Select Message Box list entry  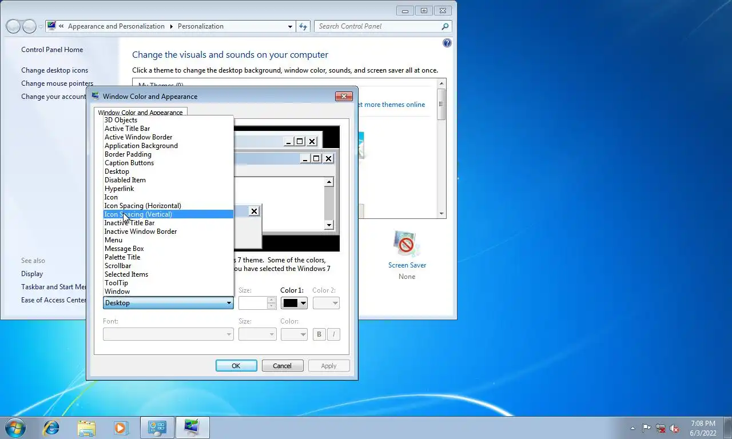click(168, 249)
